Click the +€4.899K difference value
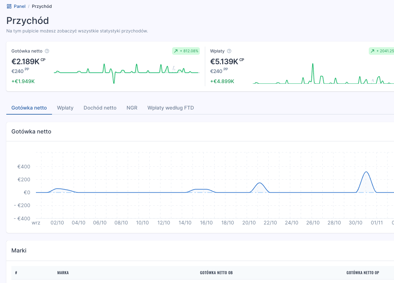This screenshot has width=394, height=283. point(222,81)
